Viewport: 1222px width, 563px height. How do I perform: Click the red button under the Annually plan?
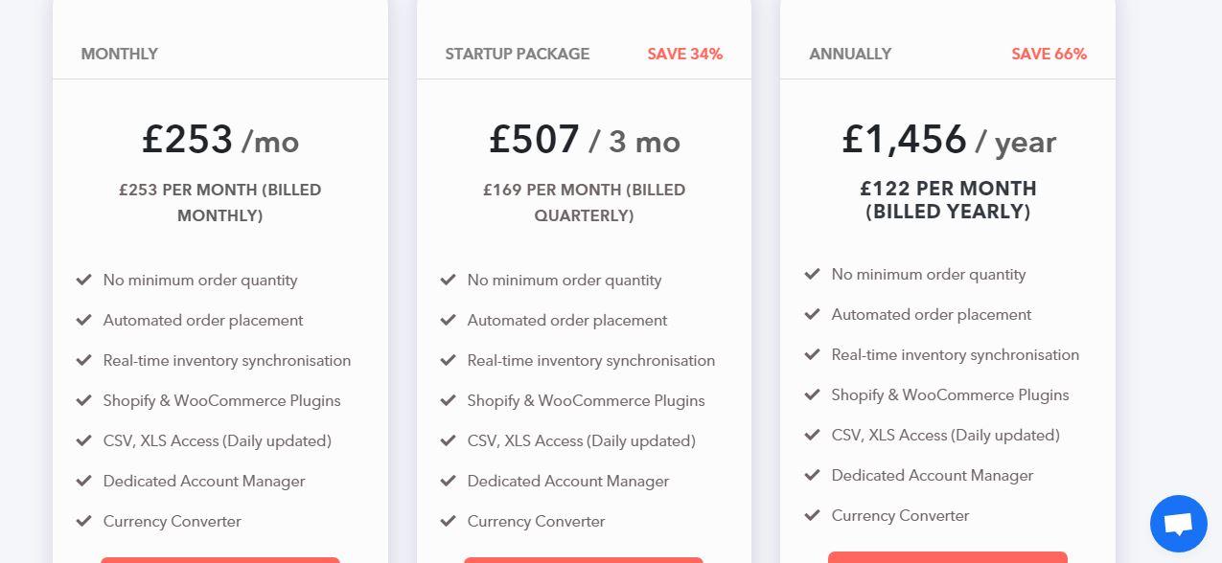click(x=948, y=557)
